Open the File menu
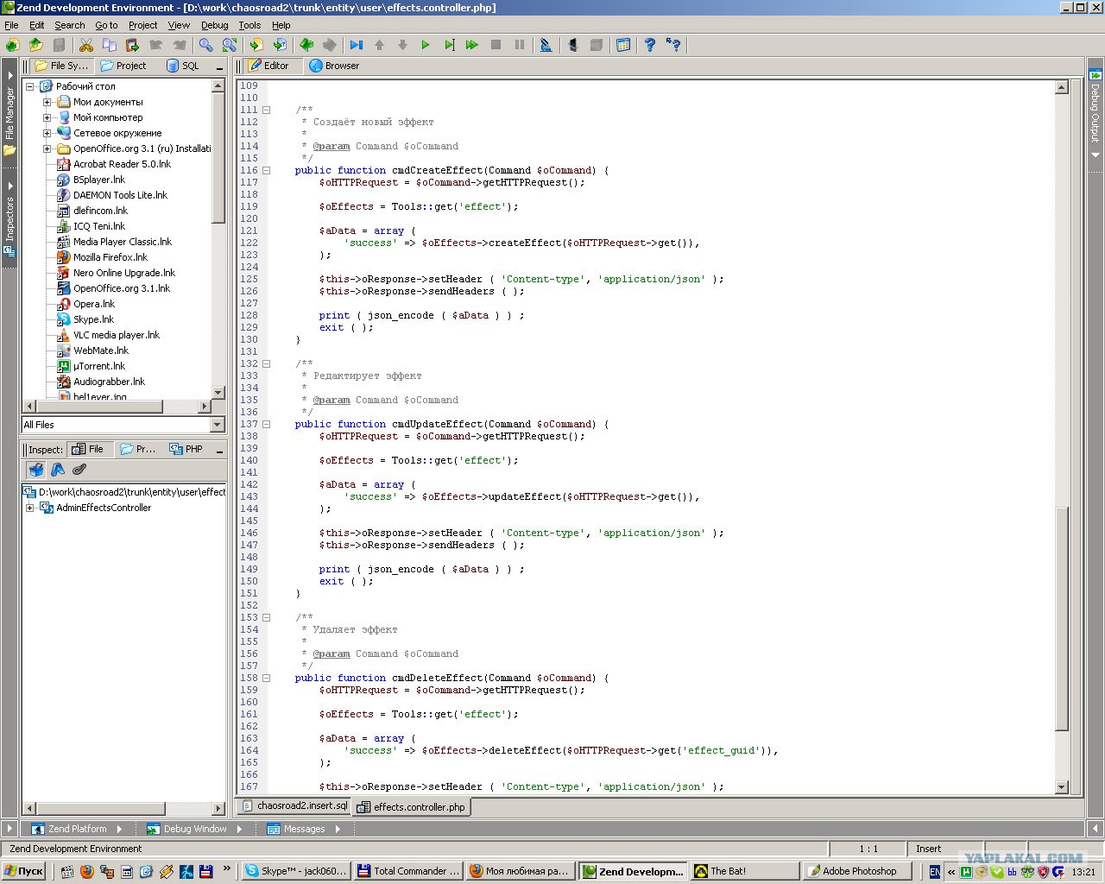Viewport: 1105px width, 884px height. point(11,25)
